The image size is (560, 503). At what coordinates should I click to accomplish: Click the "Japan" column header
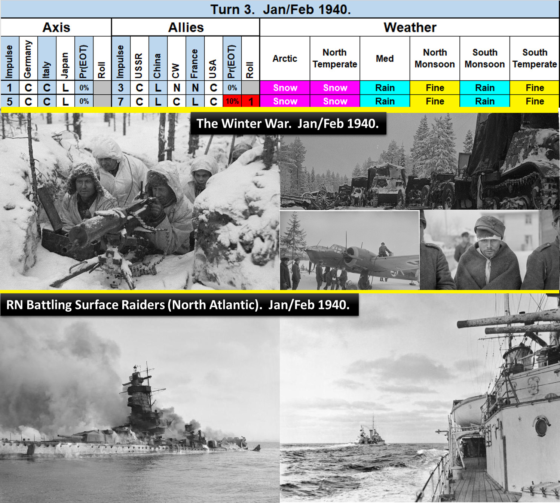tap(65, 58)
